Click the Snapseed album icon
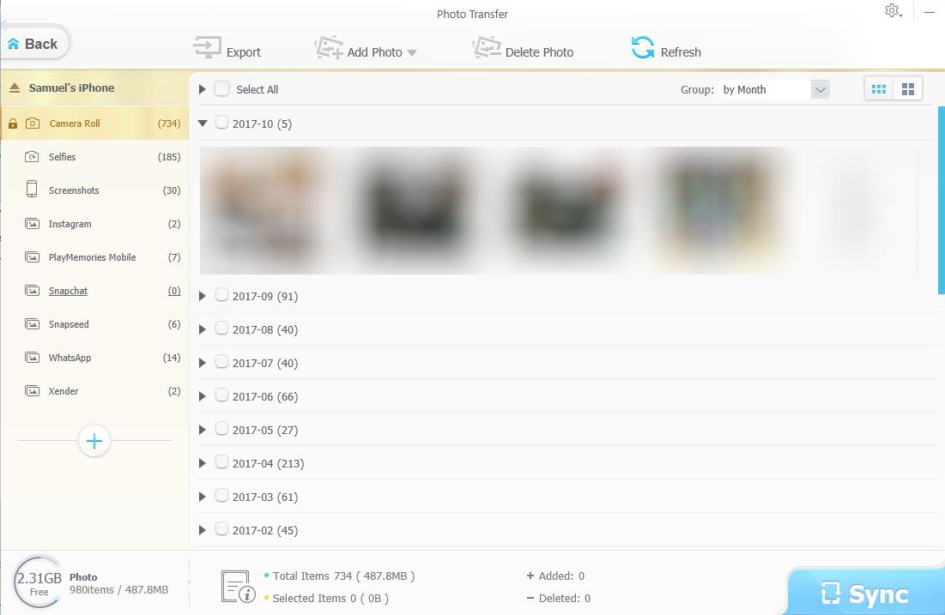 pos(32,324)
